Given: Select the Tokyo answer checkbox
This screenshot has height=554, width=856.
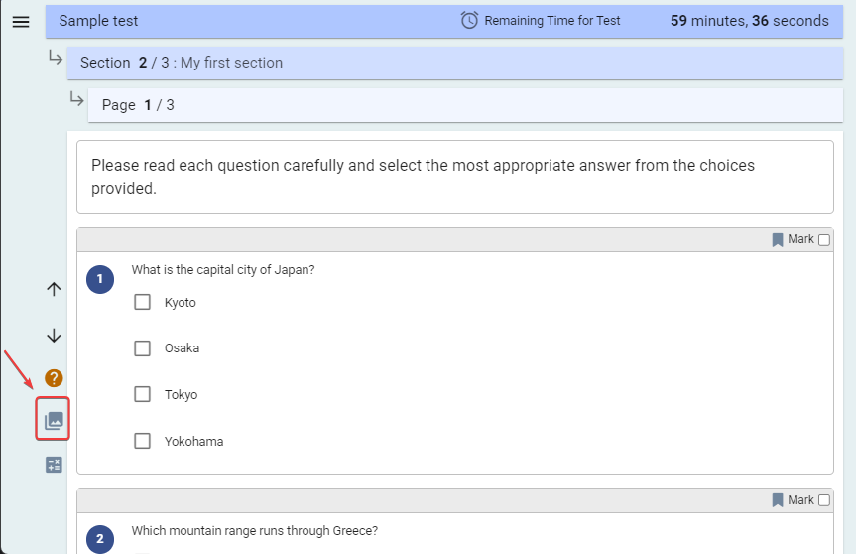Looking at the screenshot, I should click(x=143, y=394).
